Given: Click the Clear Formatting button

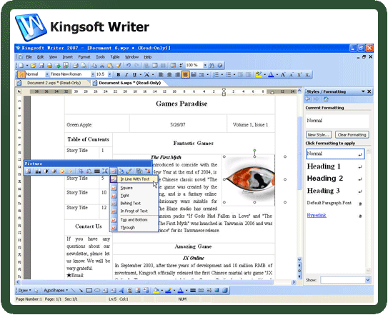Looking at the screenshot, I should [352, 135].
